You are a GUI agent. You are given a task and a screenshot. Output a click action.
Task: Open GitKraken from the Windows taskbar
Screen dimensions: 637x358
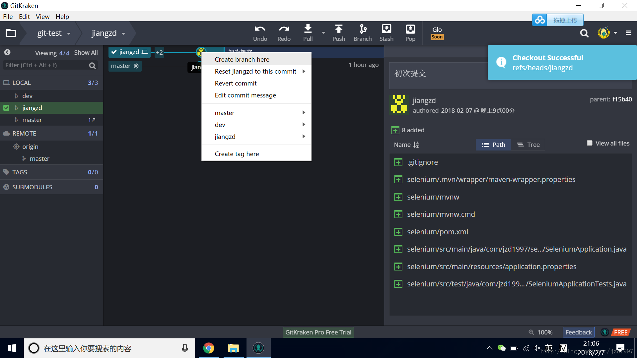pyautogui.click(x=258, y=348)
